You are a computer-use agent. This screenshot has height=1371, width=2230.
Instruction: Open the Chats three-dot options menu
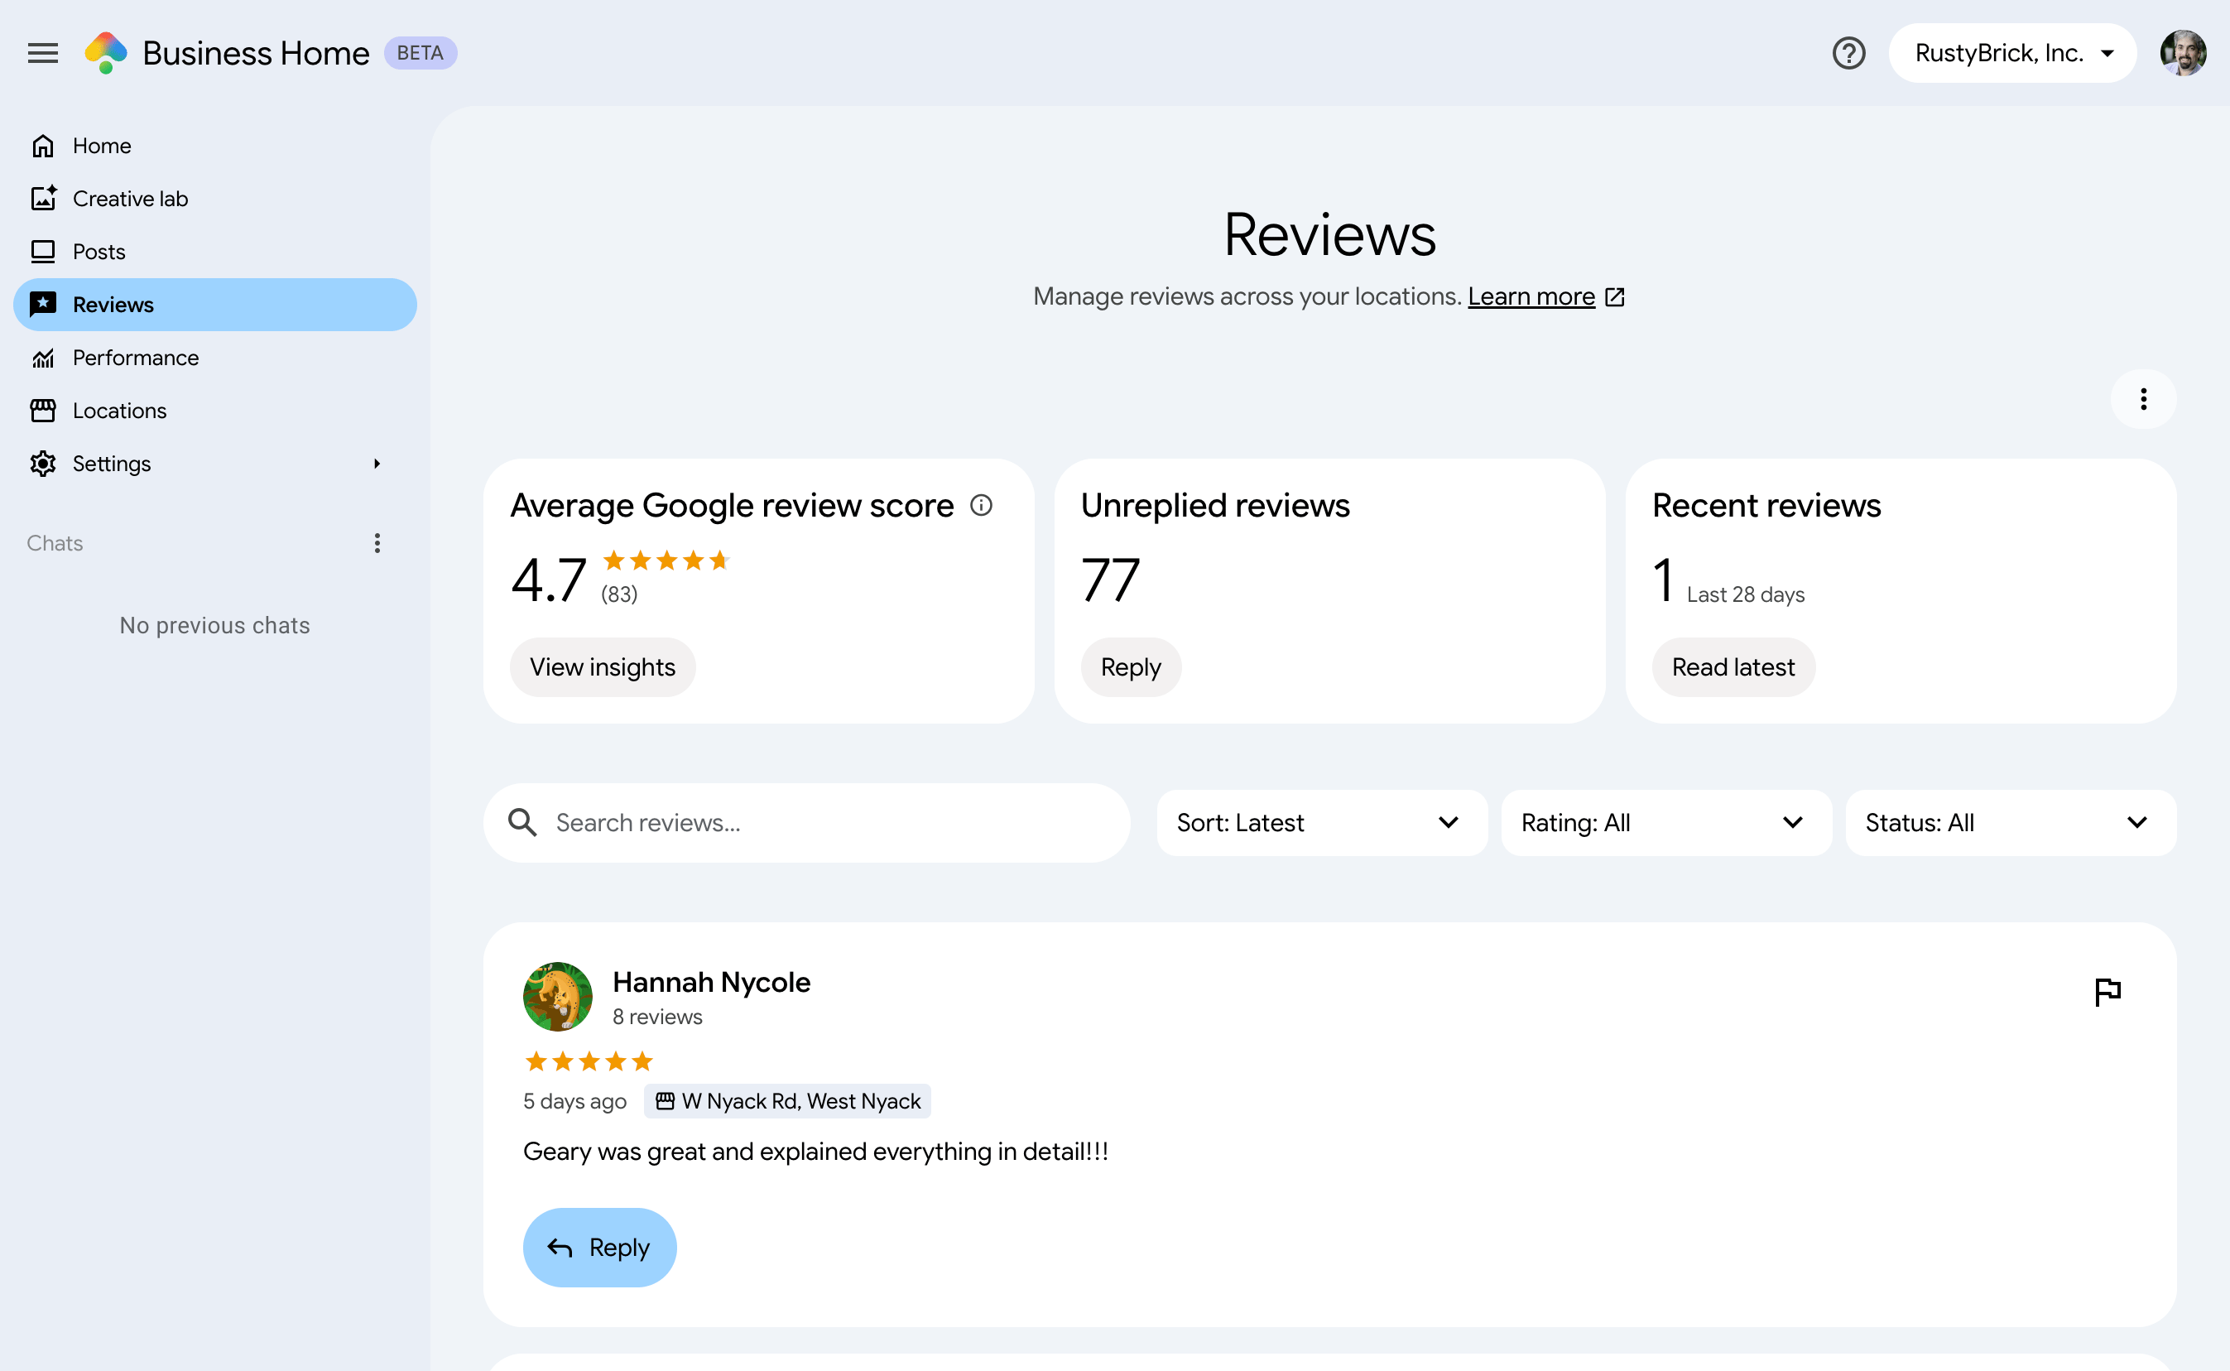(x=377, y=543)
